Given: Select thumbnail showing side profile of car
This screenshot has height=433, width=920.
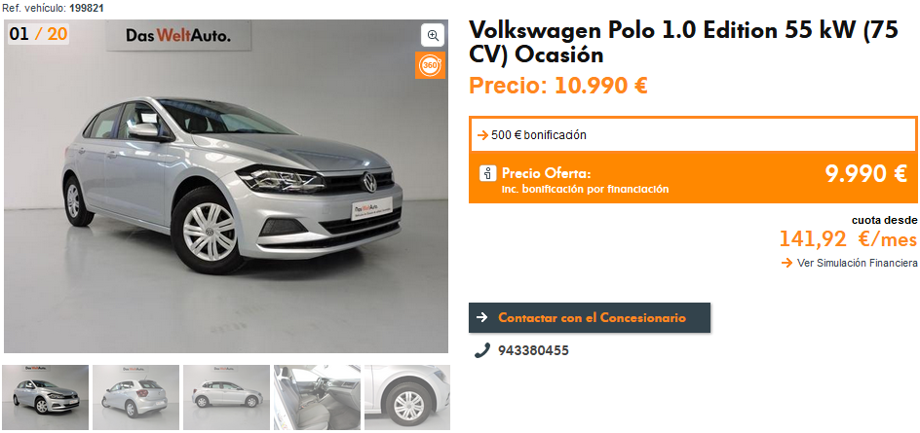Looking at the screenshot, I should click(226, 397).
